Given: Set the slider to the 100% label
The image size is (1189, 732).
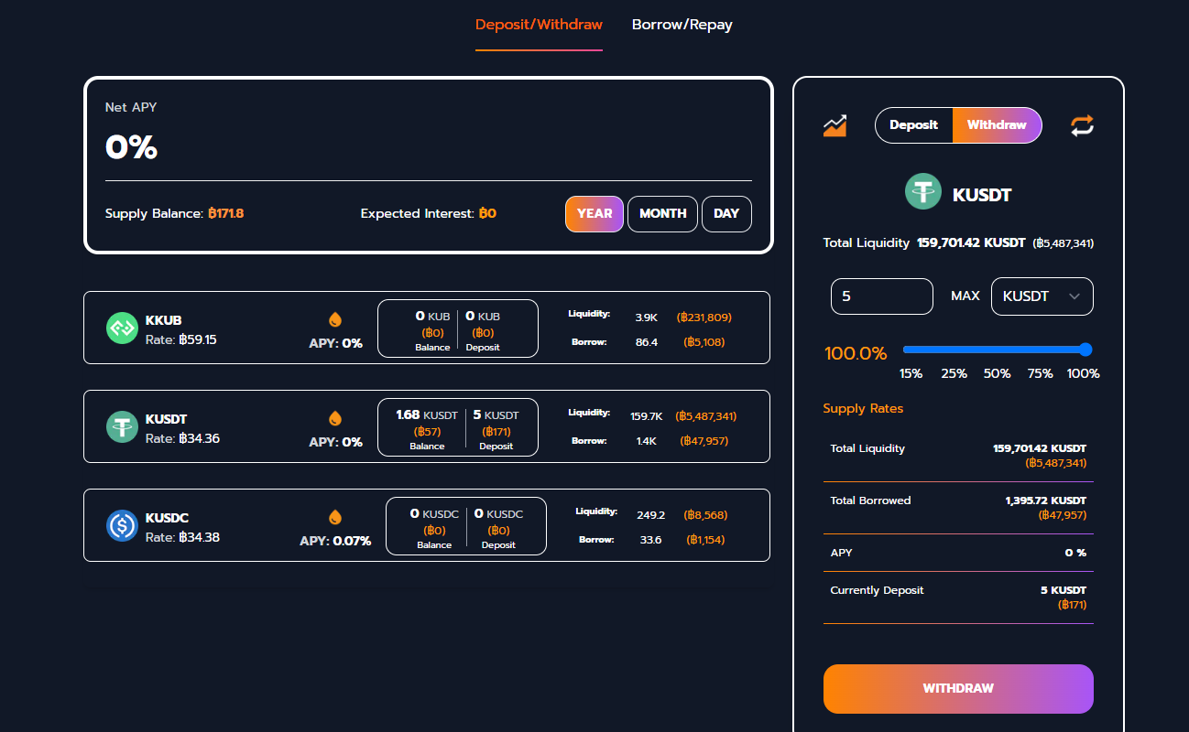Looking at the screenshot, I should click(1084, 374).
